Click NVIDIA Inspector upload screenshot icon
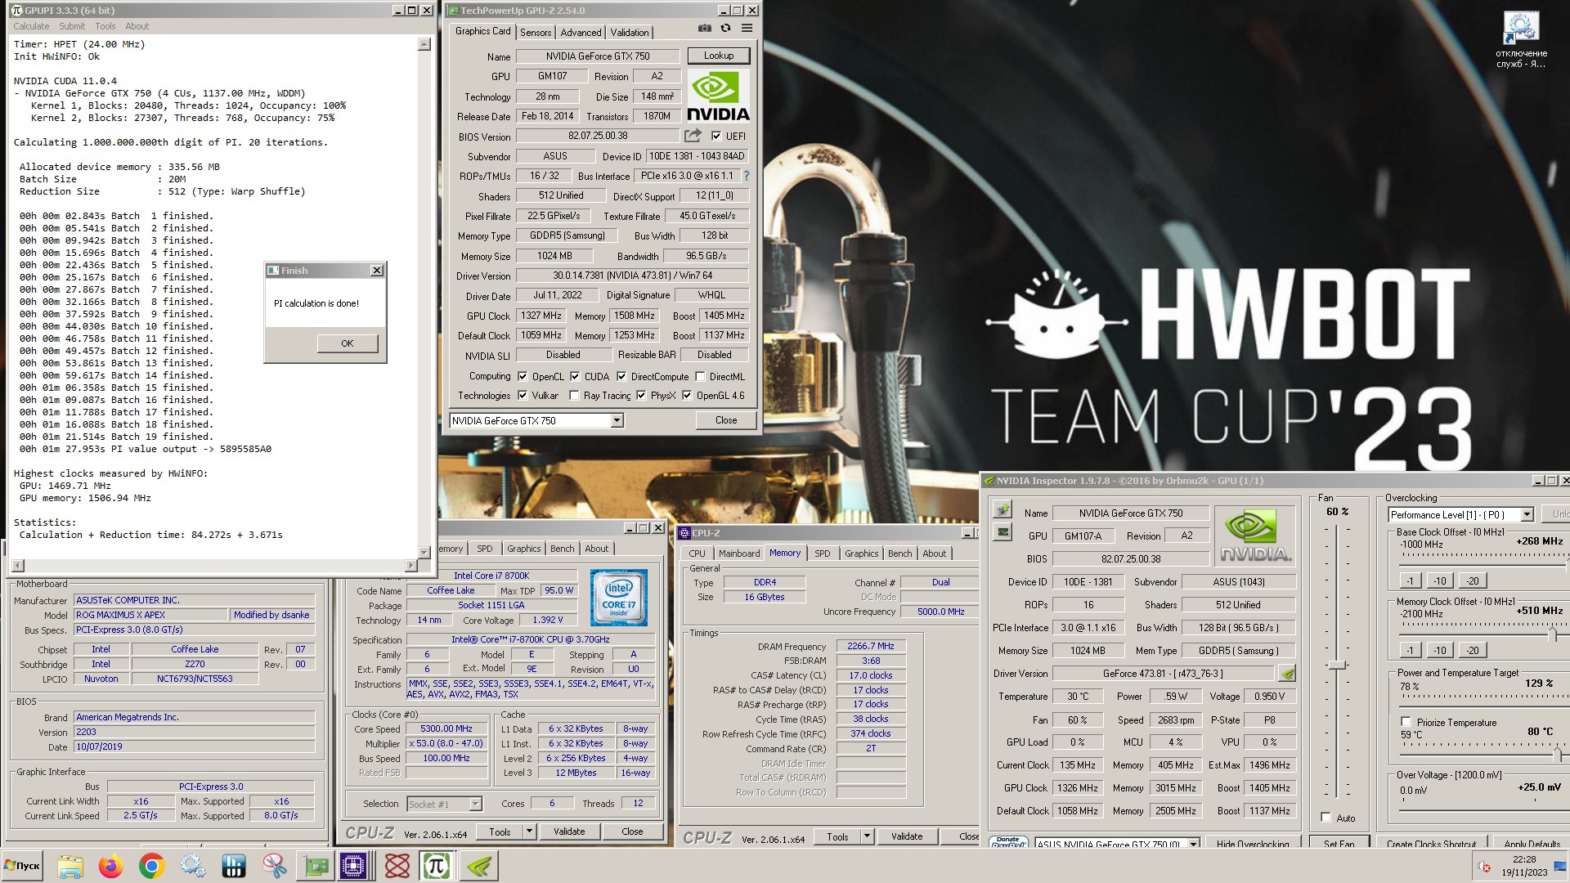The width and height of the screenshot is (1570, 883). coord(1002,510)
